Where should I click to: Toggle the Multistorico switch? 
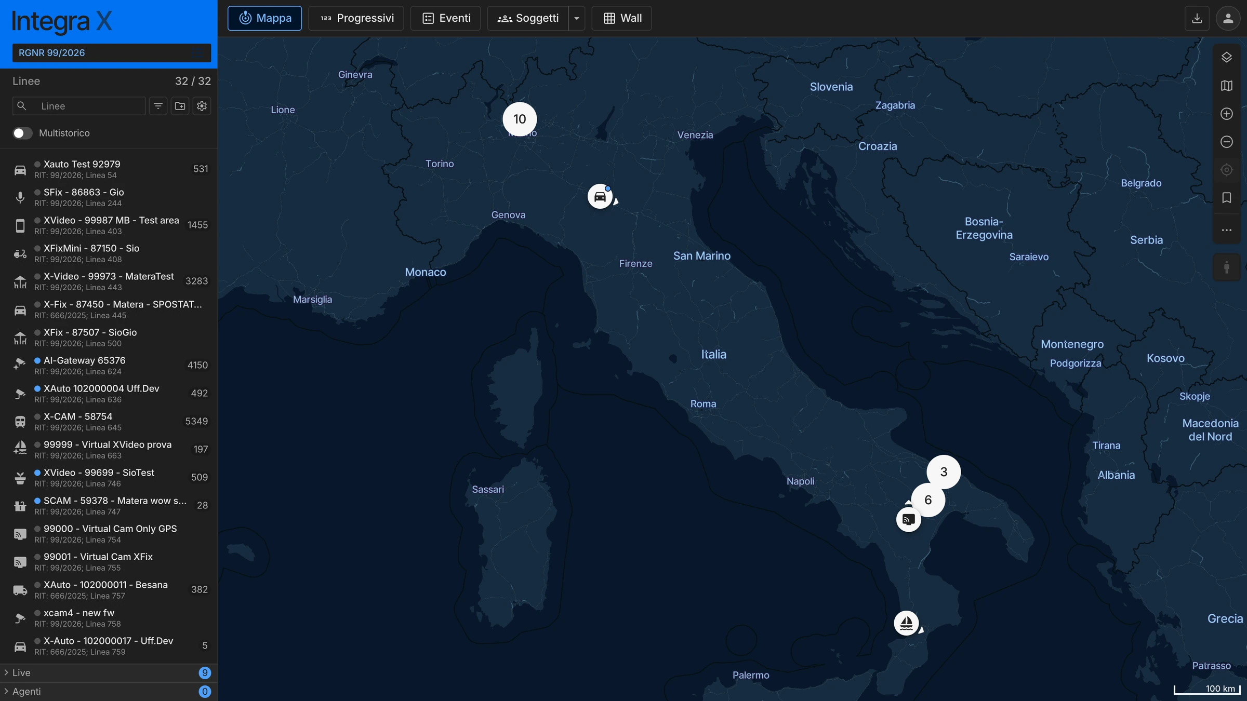tap(22, 133)
